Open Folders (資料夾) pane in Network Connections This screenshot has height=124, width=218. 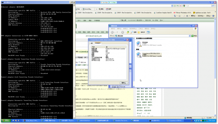pos(141,32)
